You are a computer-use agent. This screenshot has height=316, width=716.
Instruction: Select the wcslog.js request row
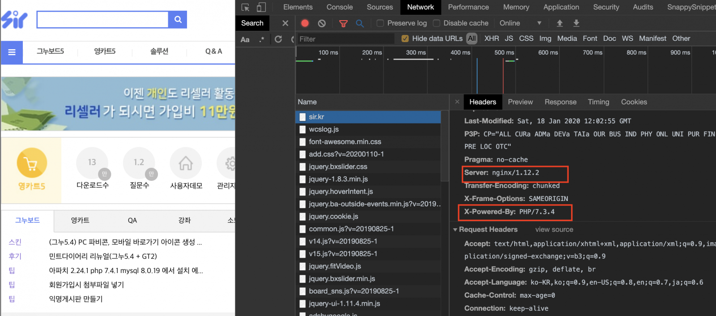[324, 129]
